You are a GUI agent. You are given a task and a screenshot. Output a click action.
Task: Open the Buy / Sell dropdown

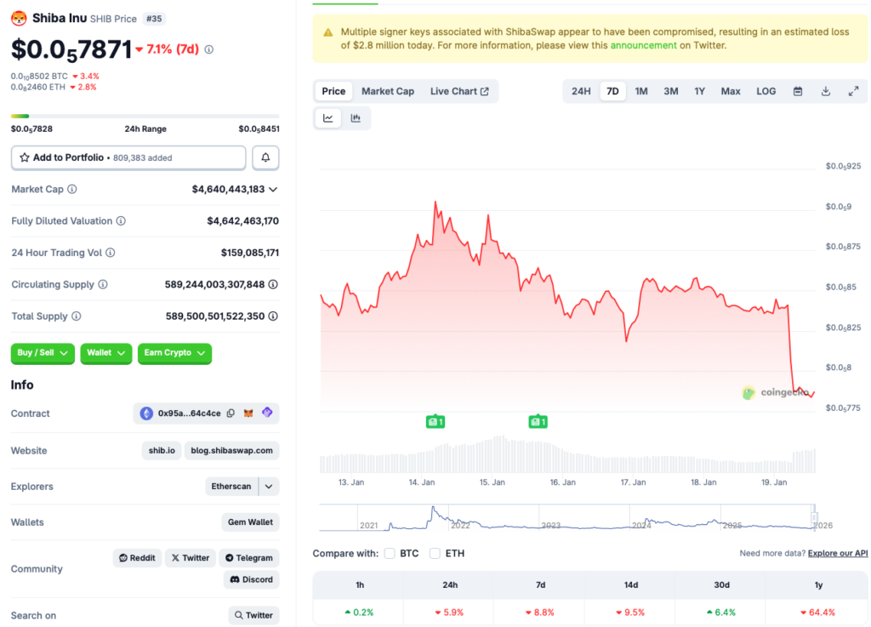(43, 353)
